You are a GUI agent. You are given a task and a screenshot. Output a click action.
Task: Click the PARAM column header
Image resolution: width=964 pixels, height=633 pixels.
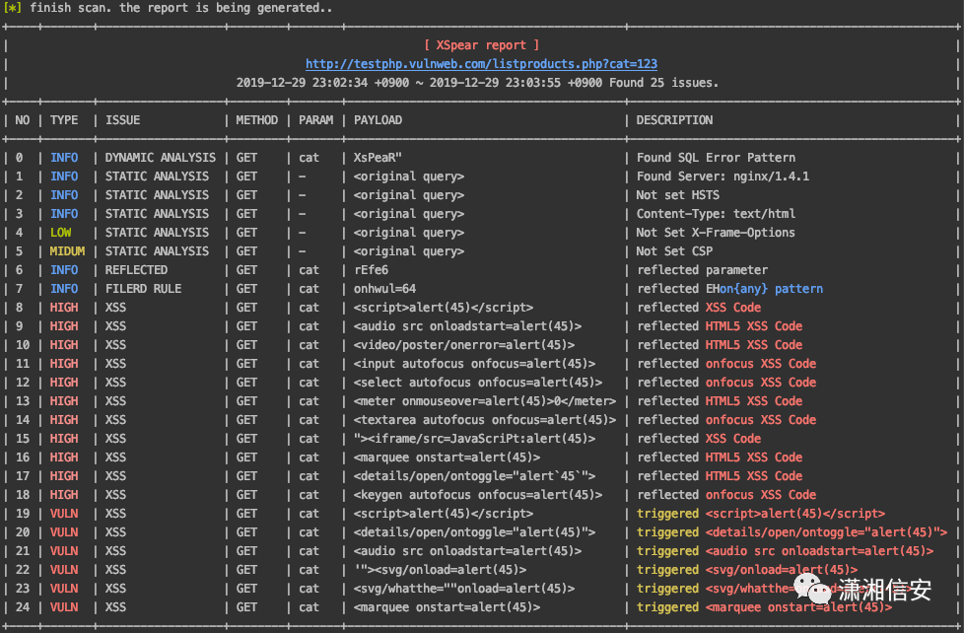pyautogui.click(x=315, y=120)
